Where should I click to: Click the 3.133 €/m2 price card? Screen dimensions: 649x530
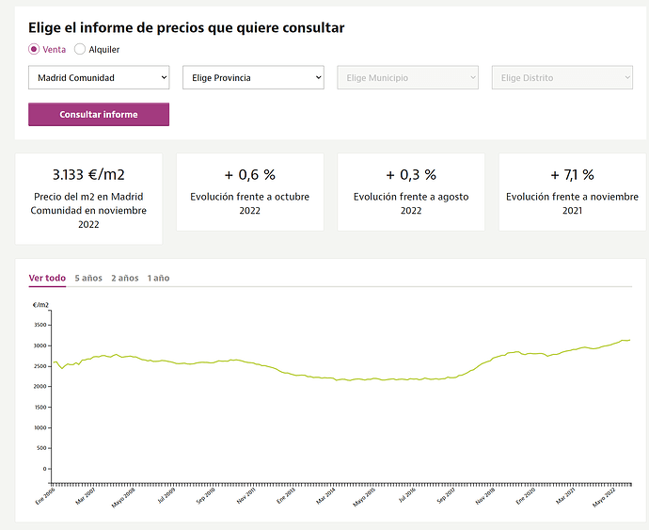[x=88, y=198]
